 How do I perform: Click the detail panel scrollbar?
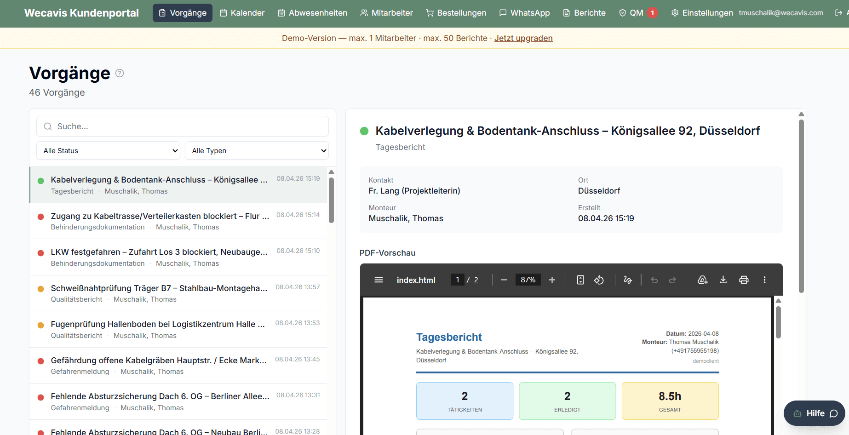[801, 206]
